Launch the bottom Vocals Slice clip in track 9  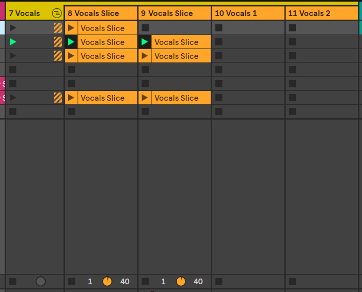(145, 98)
